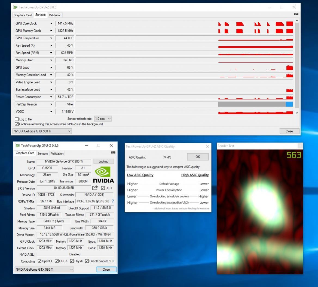Screen dimensions: 318x287
Task: Click the 6144 MB Memory Size field
Action: coord(50,228)
